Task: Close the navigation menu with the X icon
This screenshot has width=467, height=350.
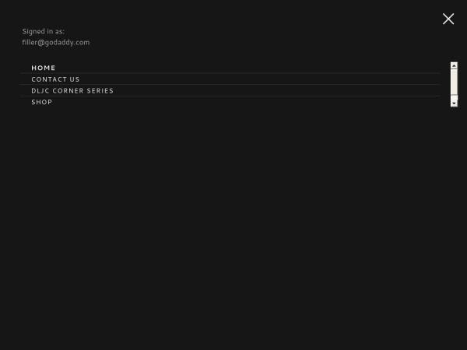Action: [x=448, y=19]
